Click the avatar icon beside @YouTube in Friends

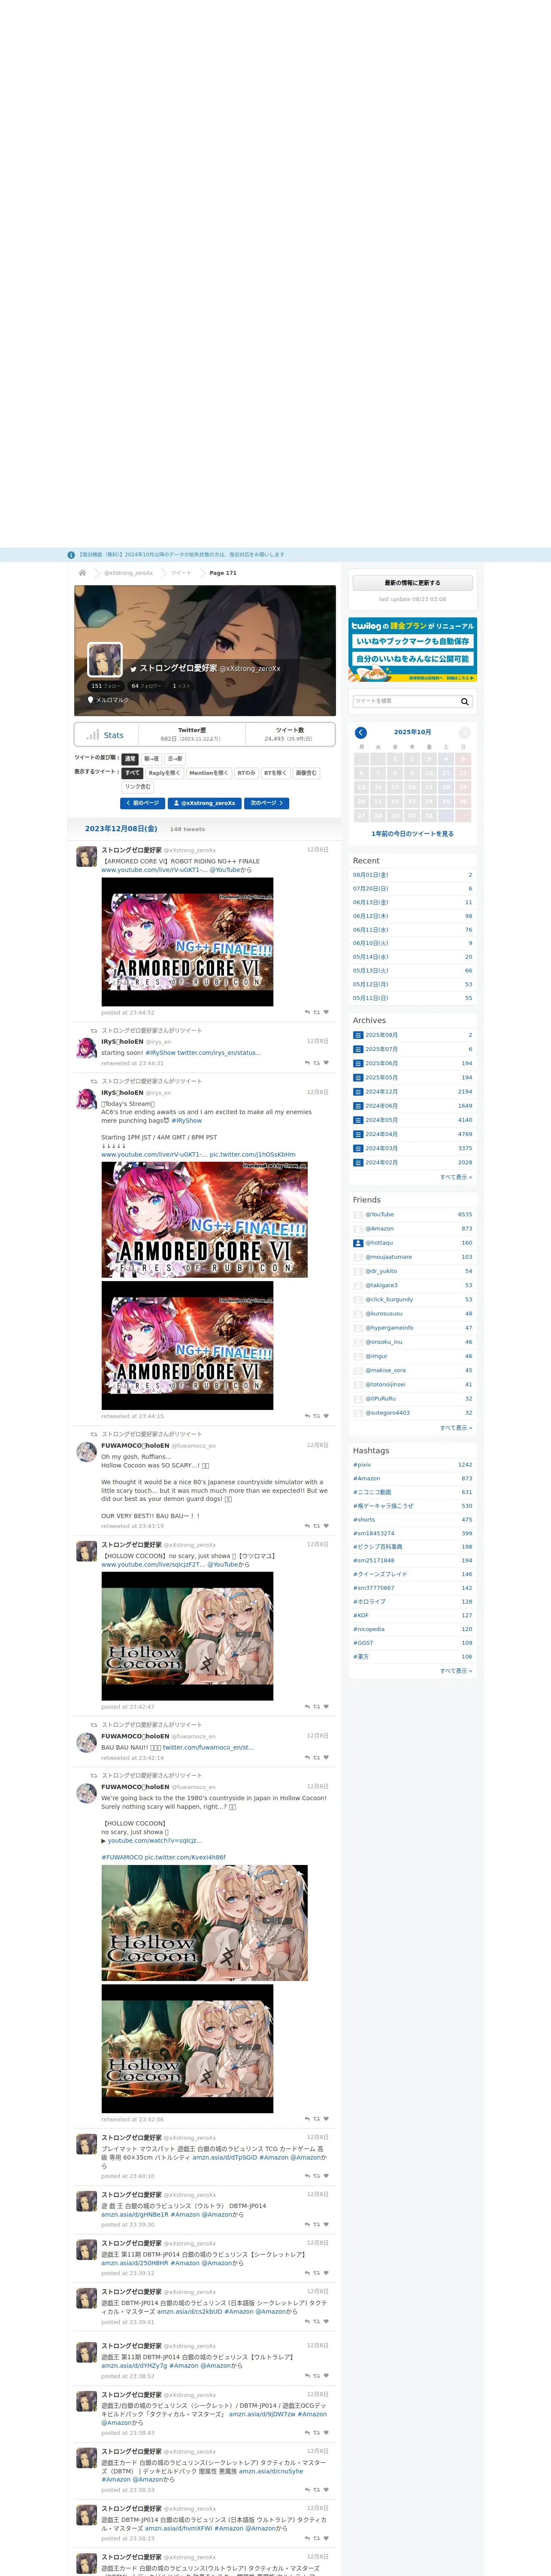coord(358,1215)
